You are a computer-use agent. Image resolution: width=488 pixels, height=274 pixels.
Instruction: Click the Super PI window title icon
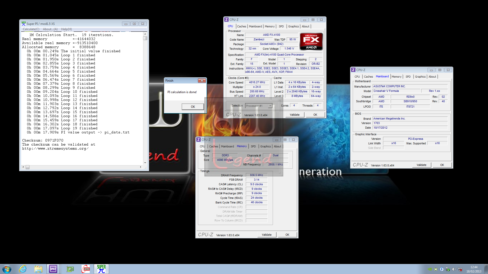tap(24, 24)
